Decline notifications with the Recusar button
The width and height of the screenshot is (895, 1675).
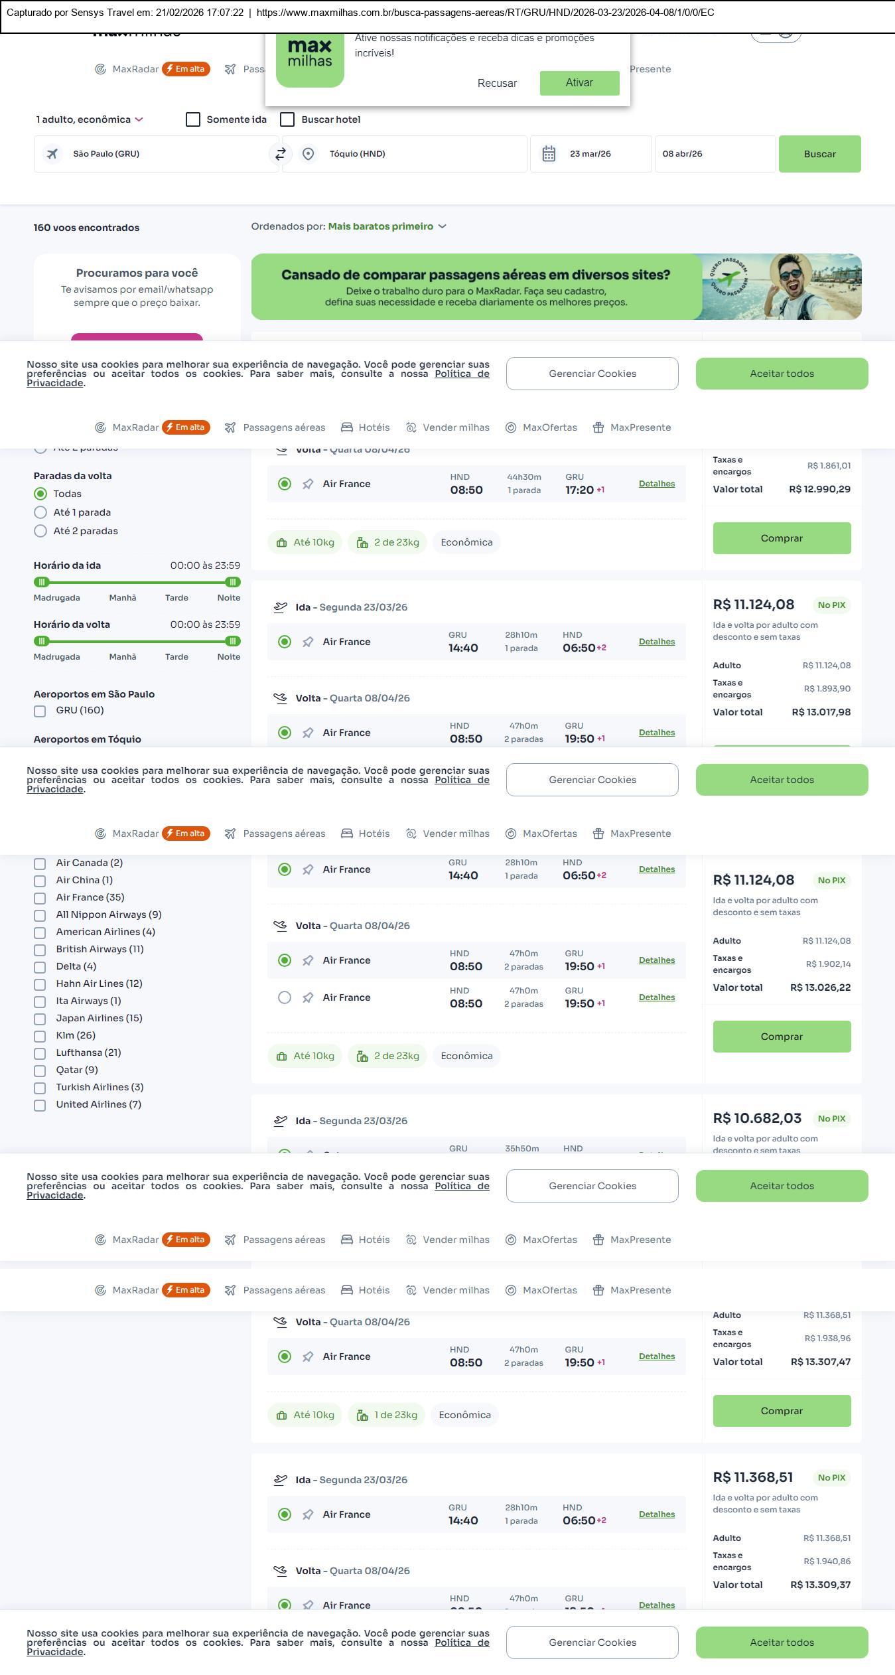[497, 83]
